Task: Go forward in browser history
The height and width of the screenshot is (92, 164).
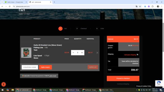Action: point(6,6)
